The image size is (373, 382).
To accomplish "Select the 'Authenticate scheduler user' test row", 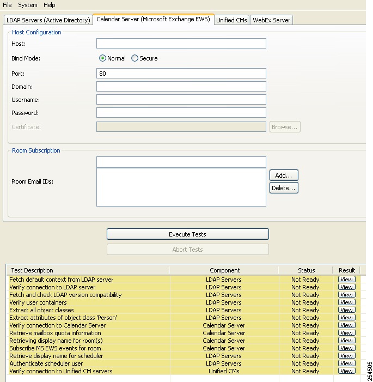I will [46, 363].
